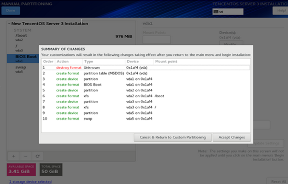288x184 pixels.
Task: Select row 4 BIOS Boot format
Action: [146, 85]
